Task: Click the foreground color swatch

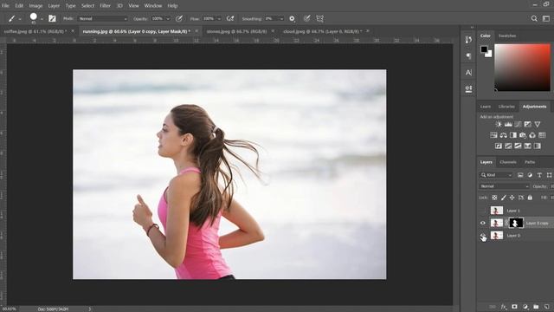Action: point(484,49)
